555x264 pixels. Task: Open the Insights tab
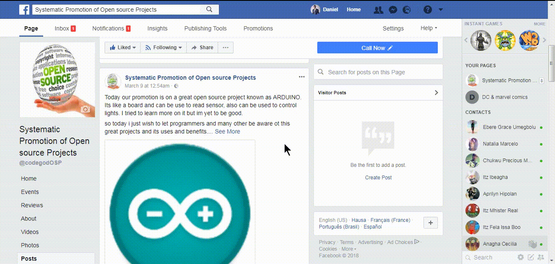tap(157, 28)
